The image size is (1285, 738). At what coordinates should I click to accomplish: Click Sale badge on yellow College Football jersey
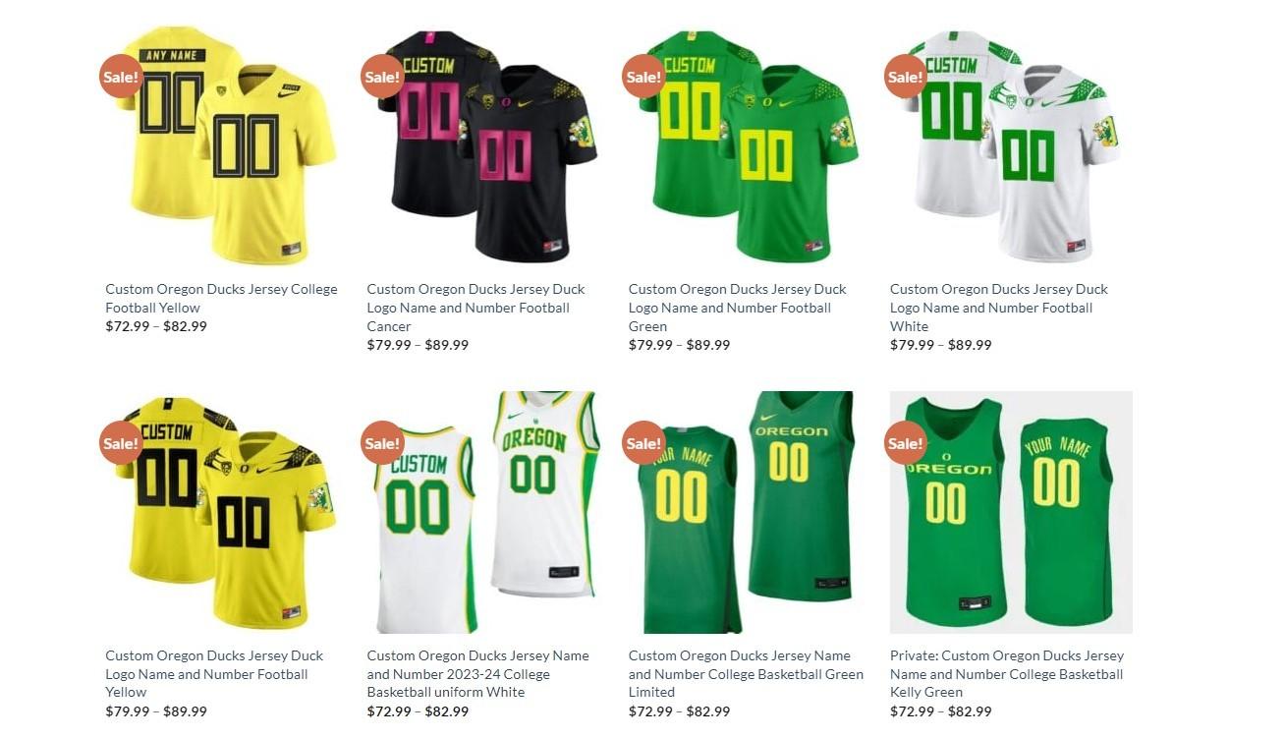[121, 77]
